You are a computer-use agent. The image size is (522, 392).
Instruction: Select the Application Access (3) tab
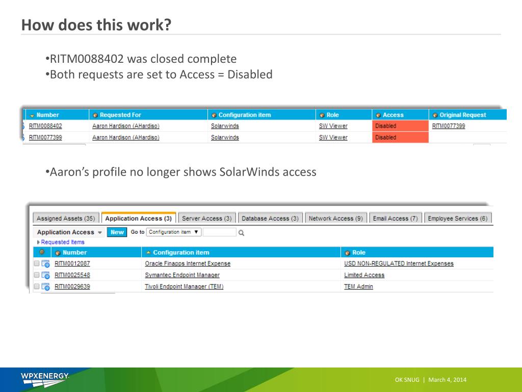tap(139, 218)
